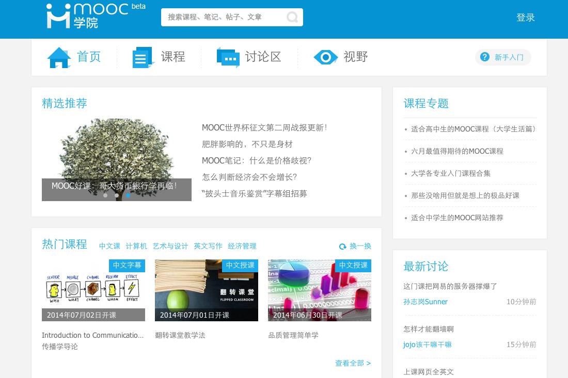568x378 pixels.
Task: Click the 10分钟前 timestamp
Action: coord(522,302)
